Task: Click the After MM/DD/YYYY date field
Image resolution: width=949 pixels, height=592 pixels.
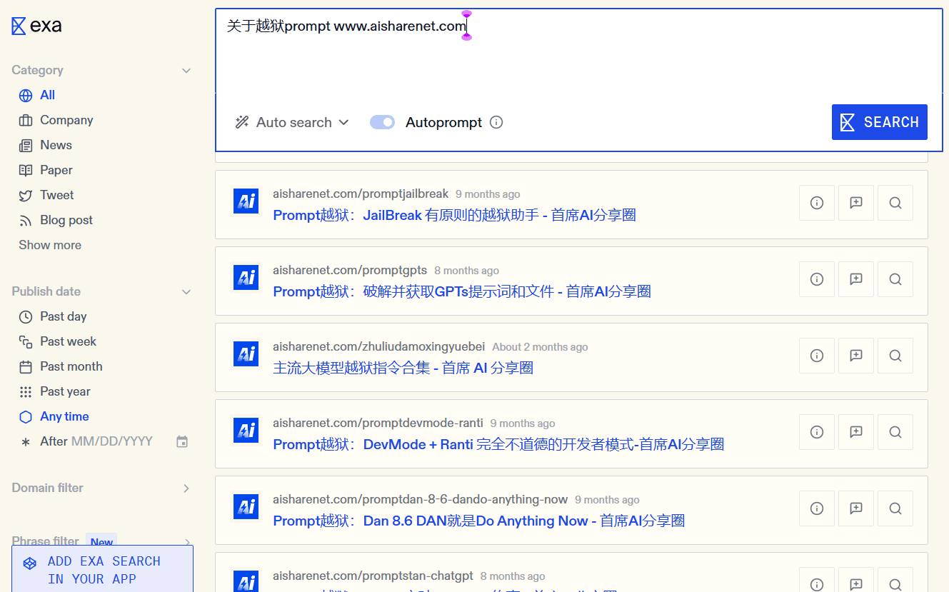Action: coord(96,441)
